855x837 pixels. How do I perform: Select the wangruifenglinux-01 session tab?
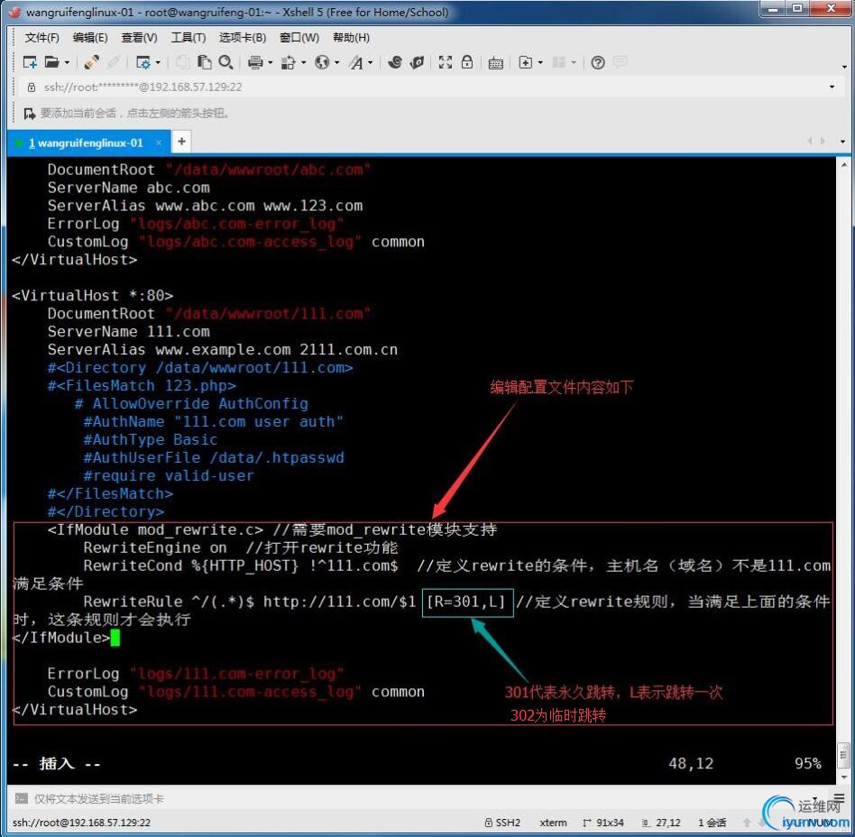[x=86, y=143]
